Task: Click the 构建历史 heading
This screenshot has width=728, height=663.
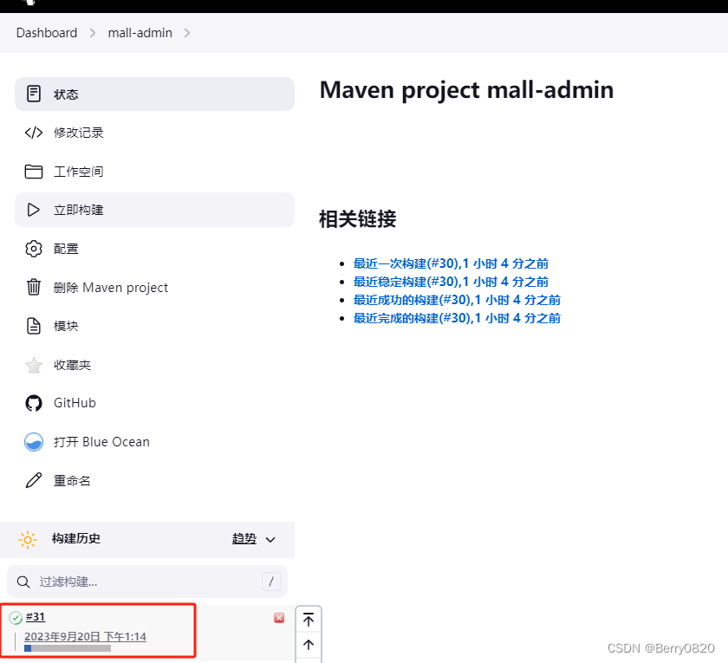Action: (x=76, y=538)
